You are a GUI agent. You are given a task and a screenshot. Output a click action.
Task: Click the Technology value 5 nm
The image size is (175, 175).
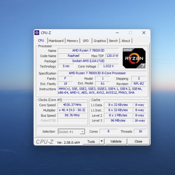[x=66, y=66]
